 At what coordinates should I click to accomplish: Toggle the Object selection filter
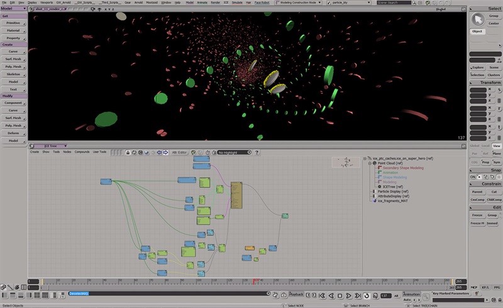tap(477, 31)
